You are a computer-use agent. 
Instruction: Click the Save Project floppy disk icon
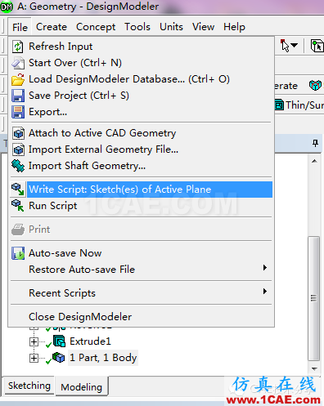(x=18, y=96)
